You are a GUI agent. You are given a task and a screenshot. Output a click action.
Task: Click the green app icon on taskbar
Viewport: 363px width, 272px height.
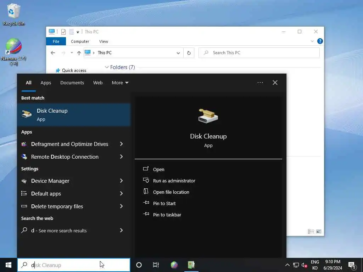191,265
